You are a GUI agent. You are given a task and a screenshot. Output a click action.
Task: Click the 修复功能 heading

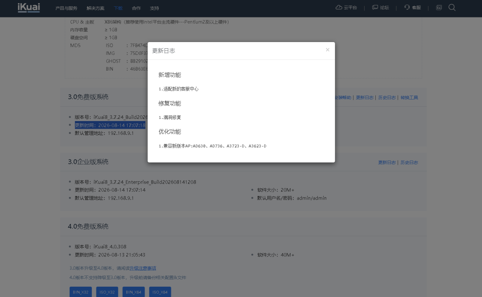170,104
